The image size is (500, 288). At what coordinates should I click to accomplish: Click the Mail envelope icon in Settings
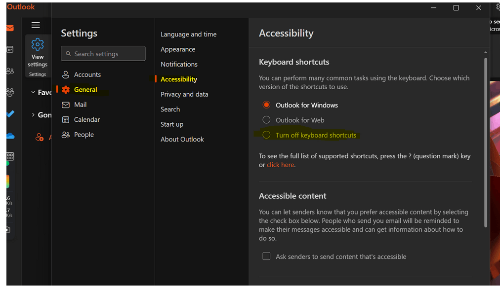66,105
